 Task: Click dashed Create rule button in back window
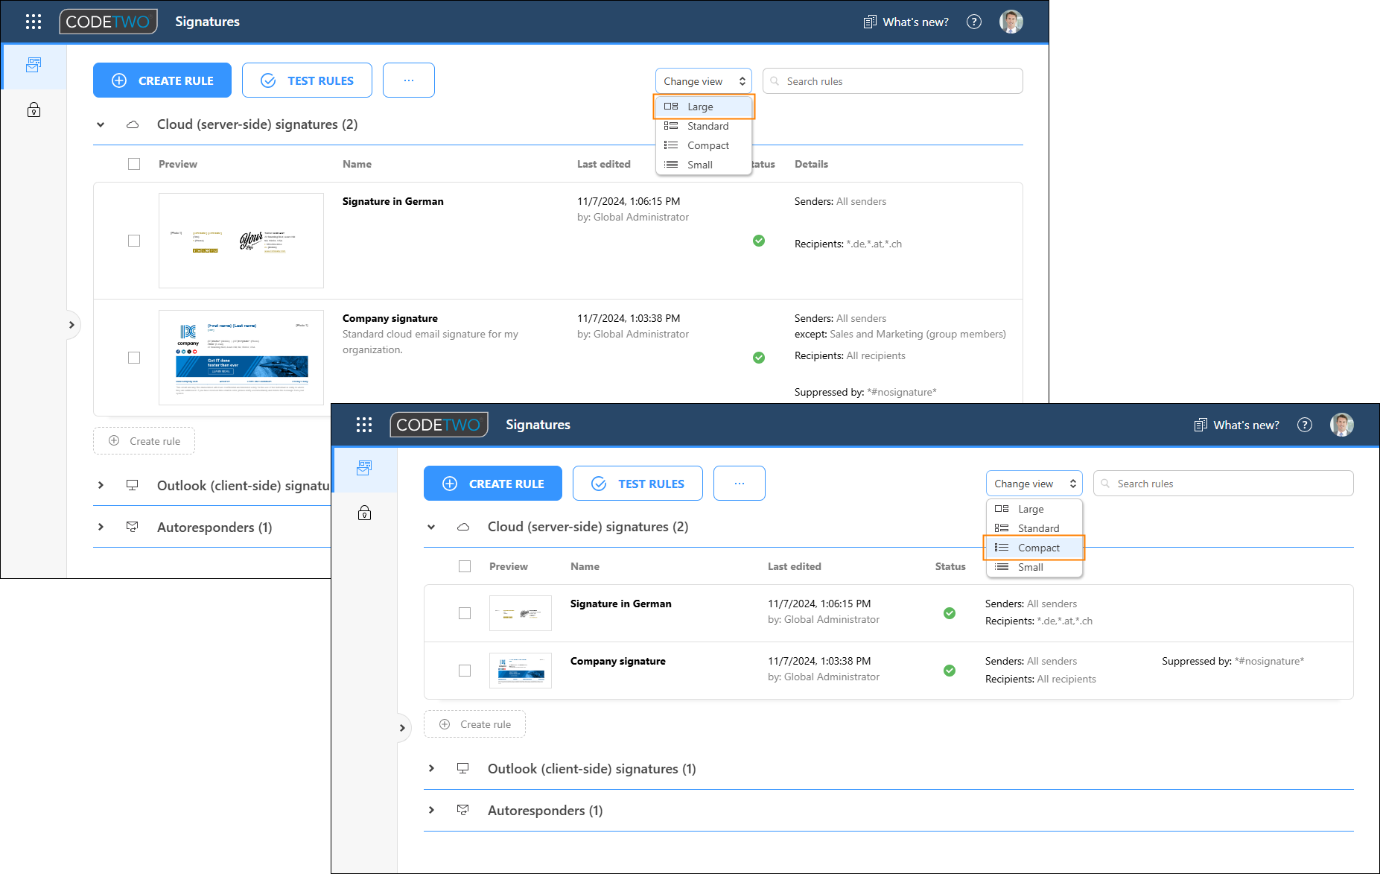click(x=144, y=441)
